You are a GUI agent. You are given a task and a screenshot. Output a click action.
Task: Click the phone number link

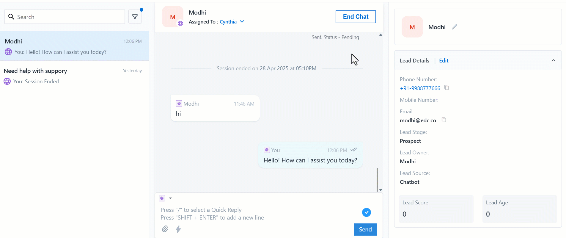point(420,88)
